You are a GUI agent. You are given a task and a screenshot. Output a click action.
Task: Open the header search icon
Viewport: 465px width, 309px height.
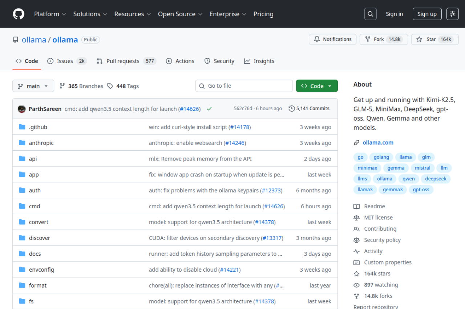tap(370, 14)
